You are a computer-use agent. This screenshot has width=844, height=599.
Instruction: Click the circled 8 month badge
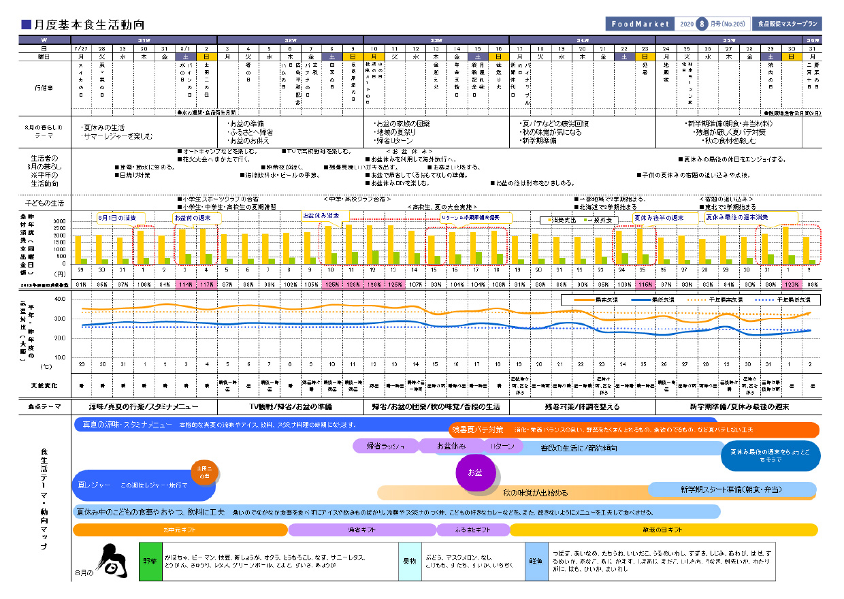[701, 24]
